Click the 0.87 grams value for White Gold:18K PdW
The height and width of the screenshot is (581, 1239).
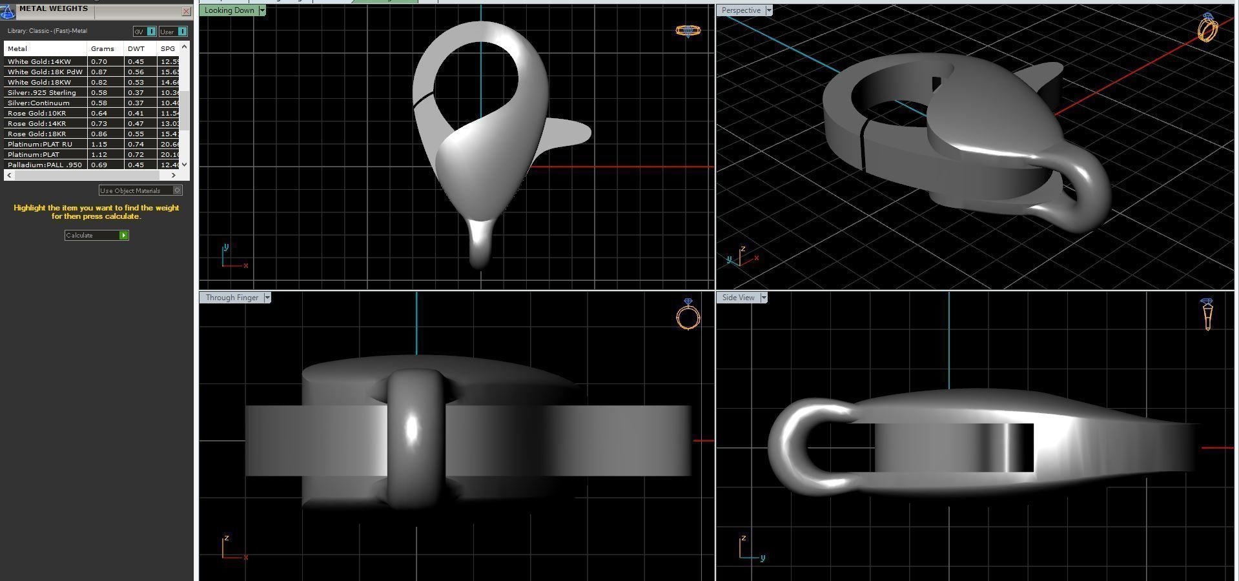click(99, 72)
